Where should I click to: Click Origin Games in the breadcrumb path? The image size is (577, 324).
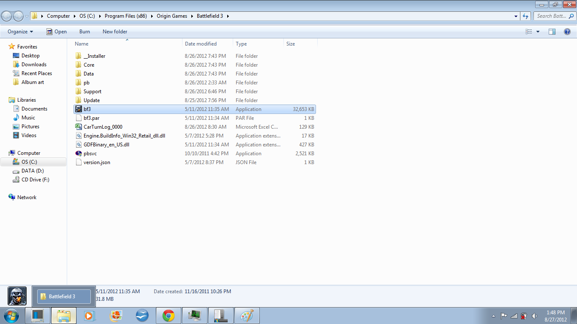pos(172,16)
